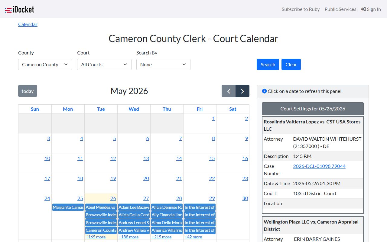Go to previous month with left chevron

(229, 91)
